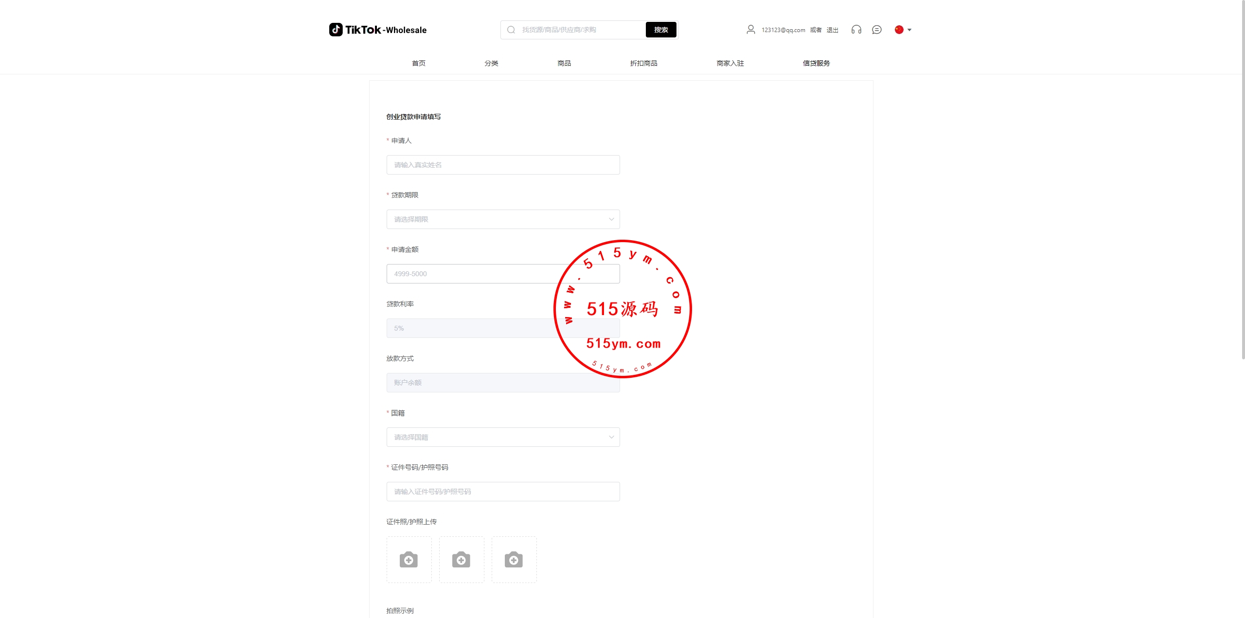Click the China flag language icon
This screenshot has width=1245, height=618.
coord(899,30)
